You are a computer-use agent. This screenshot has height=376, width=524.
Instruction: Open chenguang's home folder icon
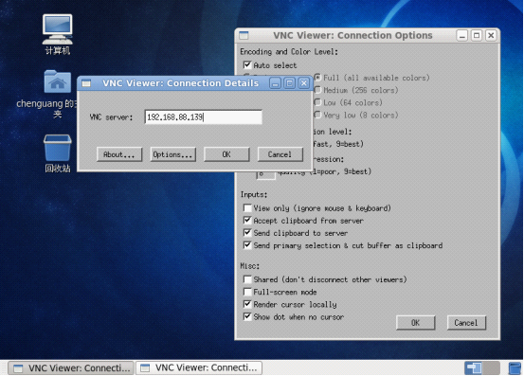57,81
